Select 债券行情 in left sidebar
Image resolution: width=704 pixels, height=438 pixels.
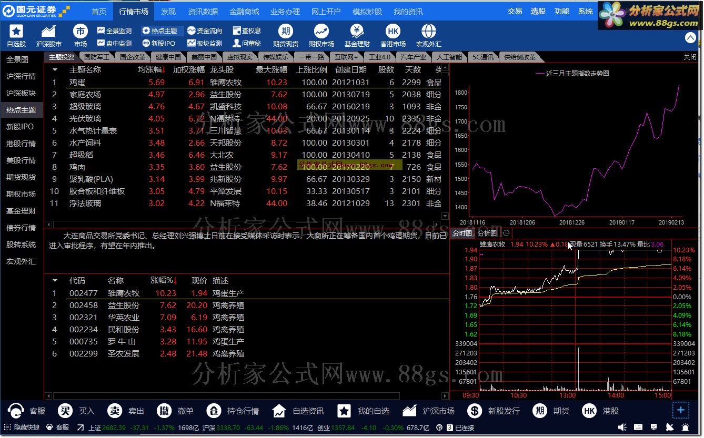(21, 228)
